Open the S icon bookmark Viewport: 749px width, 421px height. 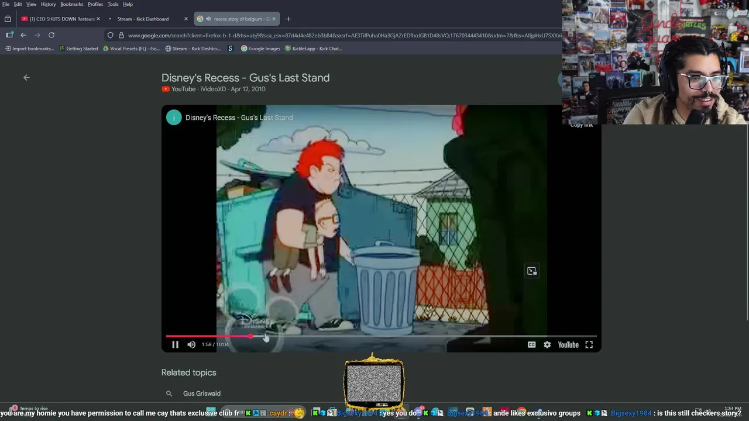[231, 49]
